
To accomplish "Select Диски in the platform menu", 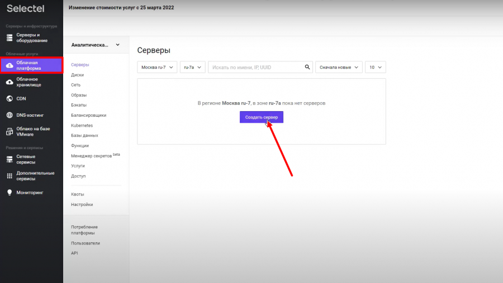I will click(77, 75).
